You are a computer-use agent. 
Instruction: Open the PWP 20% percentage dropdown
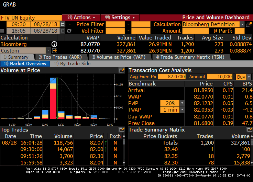182,103
